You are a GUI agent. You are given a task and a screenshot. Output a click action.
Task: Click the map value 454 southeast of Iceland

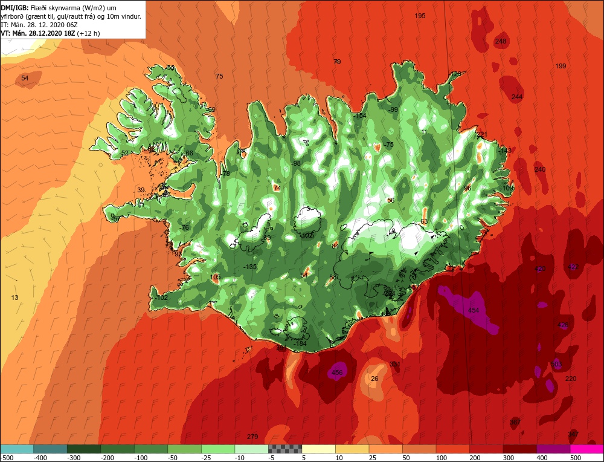pos(474,310)
